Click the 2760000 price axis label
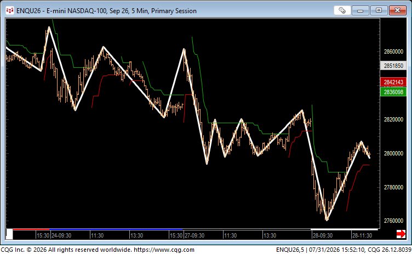 pos(393,221)
